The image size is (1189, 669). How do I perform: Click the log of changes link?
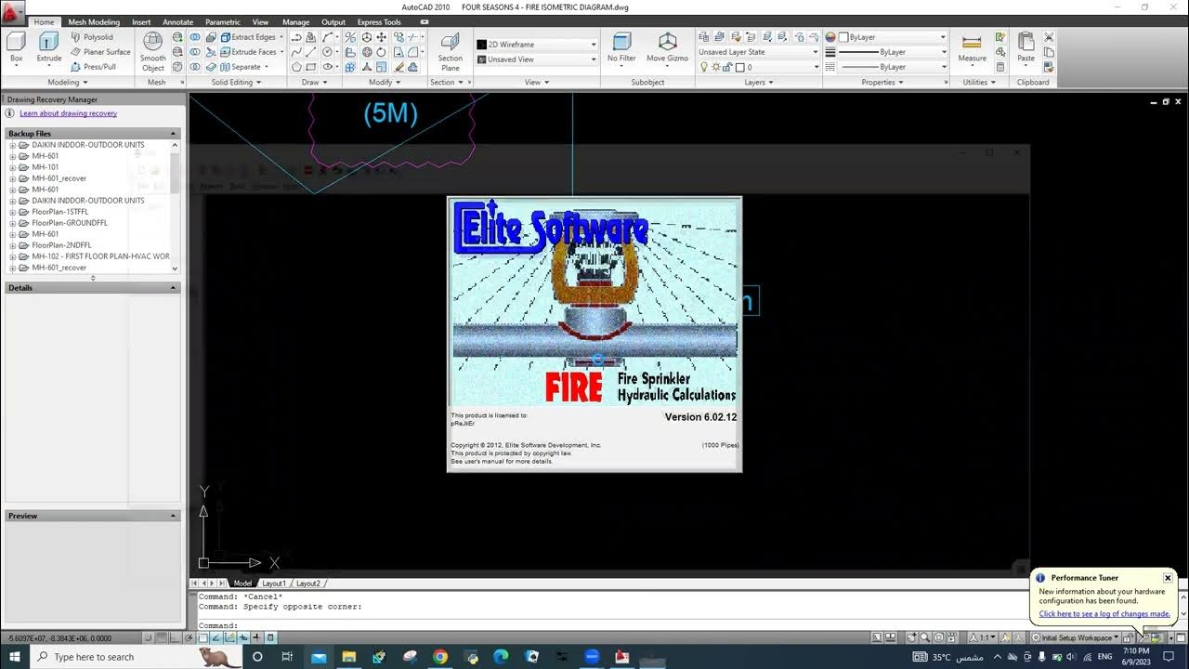[1104, 613]
